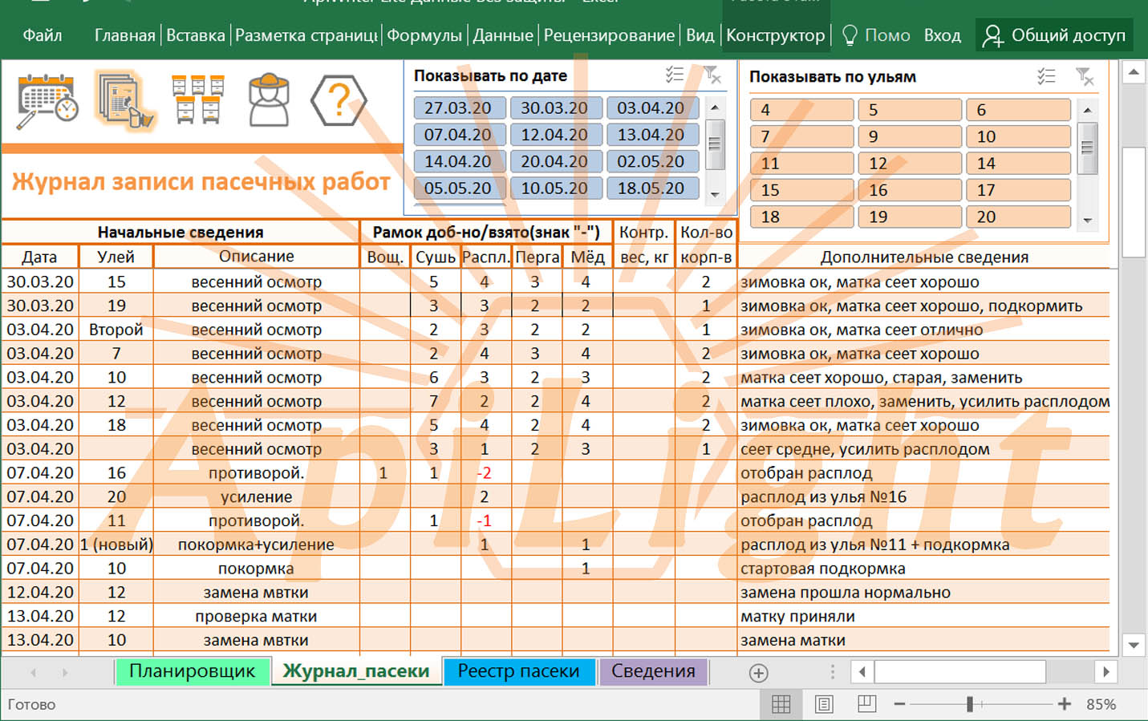Clear the date slicer filter
Image resolution: width=1148 pixels, height=721 pixels.
click(712, 75)
